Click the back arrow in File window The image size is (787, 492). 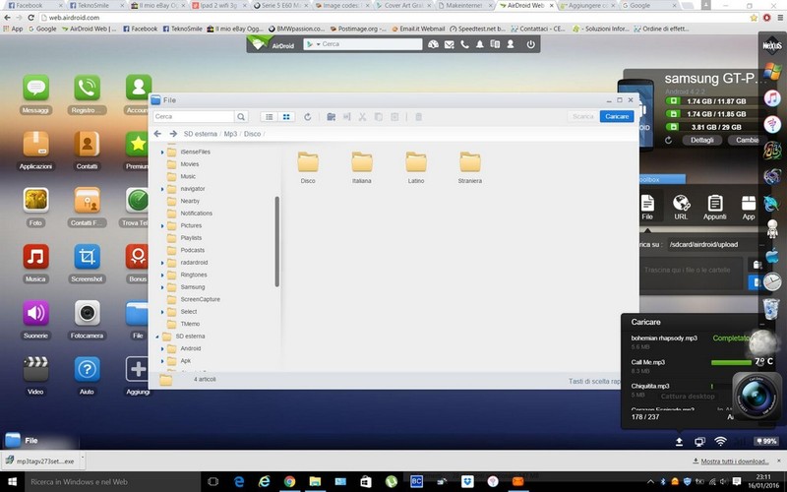click(x=158, y=134)
